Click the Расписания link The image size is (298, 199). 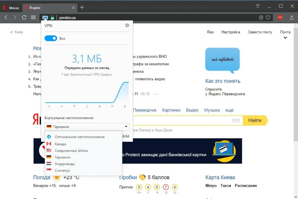click(x=246, y=186)
